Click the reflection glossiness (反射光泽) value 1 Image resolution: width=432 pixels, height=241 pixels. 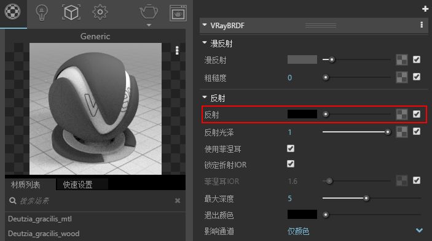pyautogui.click(x=290, y=132)
